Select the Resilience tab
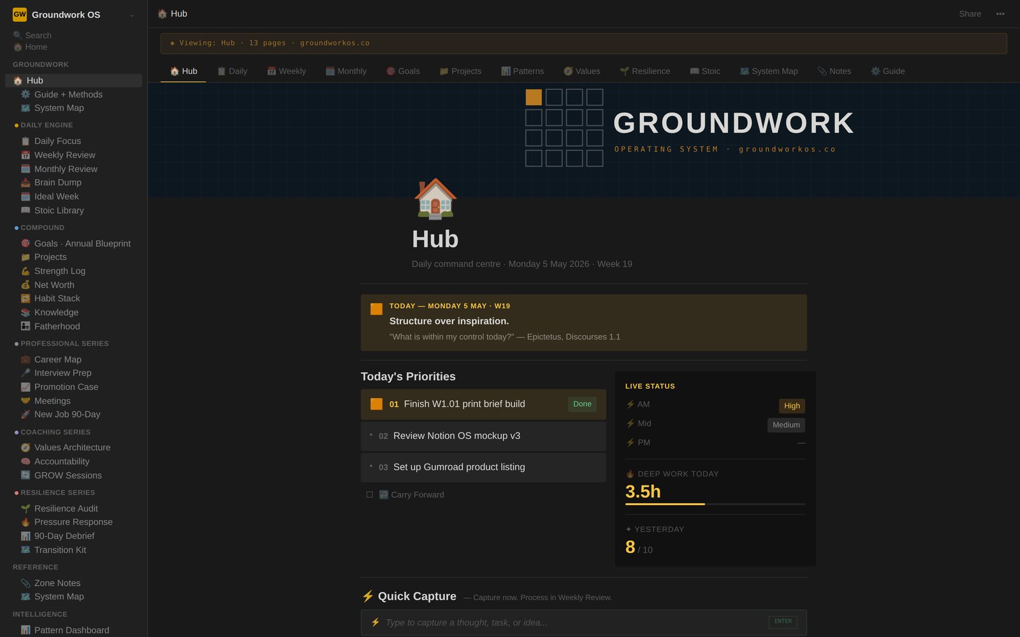This screenshot has height=637, width=1020. 645,71
